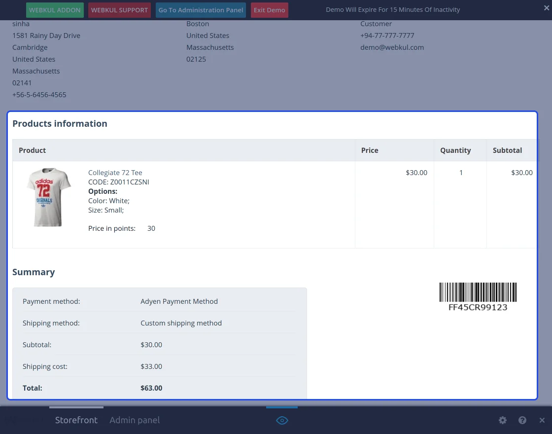
Task: Open the Collegiate 72 Tee product link
Action: [x=115, y=173]
